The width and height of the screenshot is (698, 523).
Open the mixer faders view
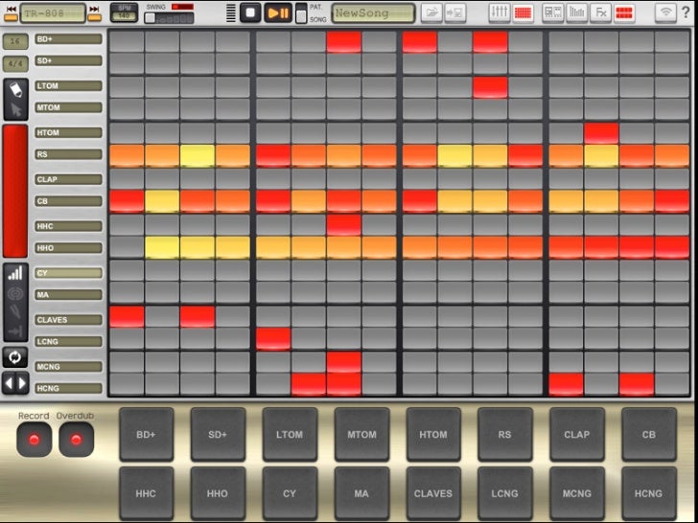pyautogui.click(x=499, y=12)
